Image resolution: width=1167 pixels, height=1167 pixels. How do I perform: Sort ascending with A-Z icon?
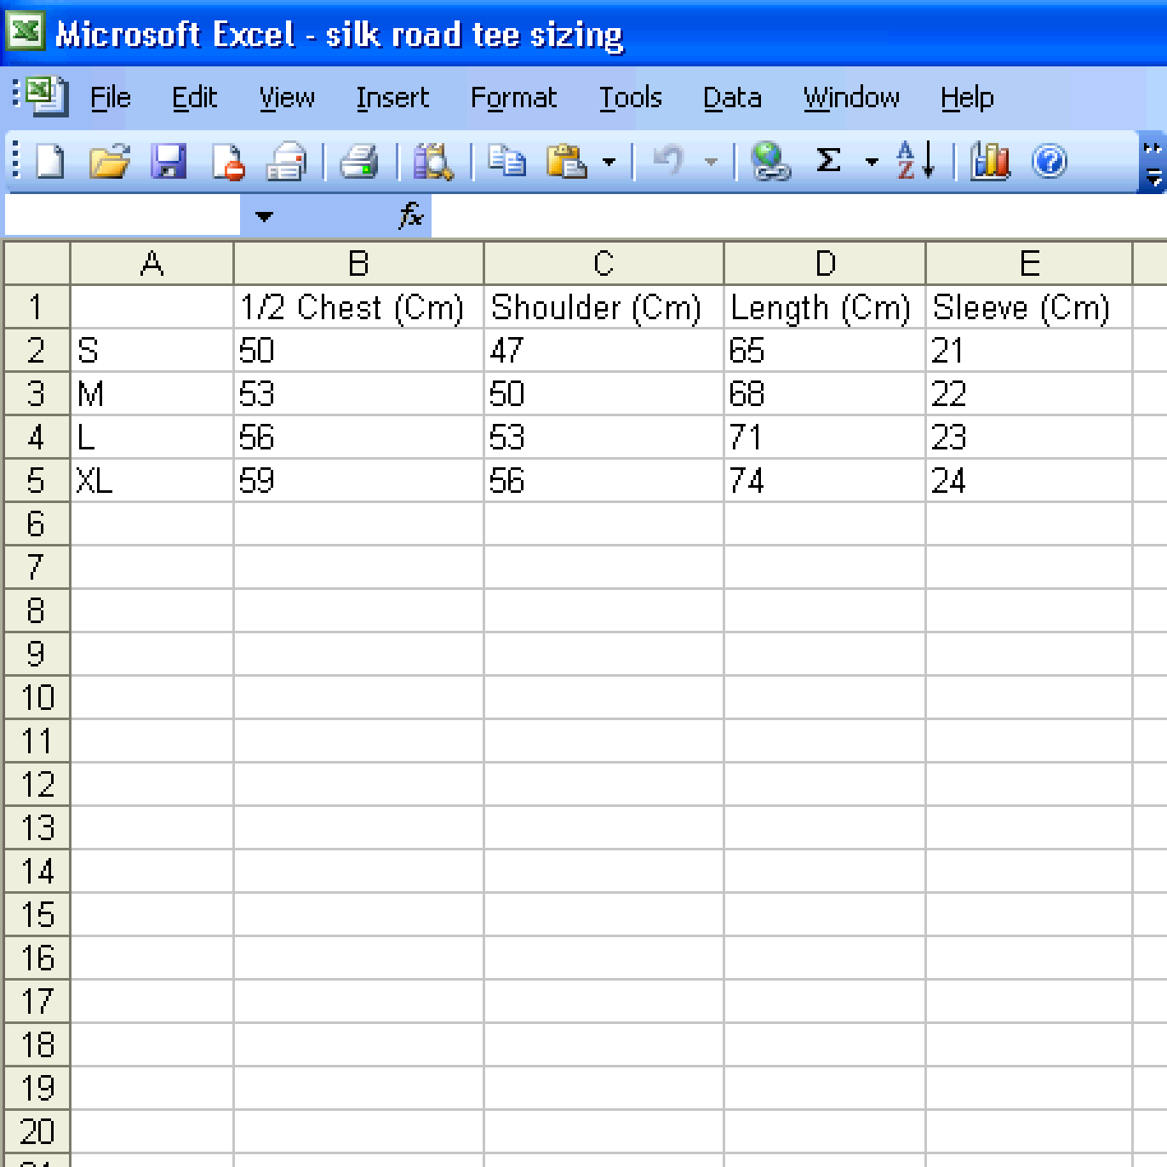[915, 161]
